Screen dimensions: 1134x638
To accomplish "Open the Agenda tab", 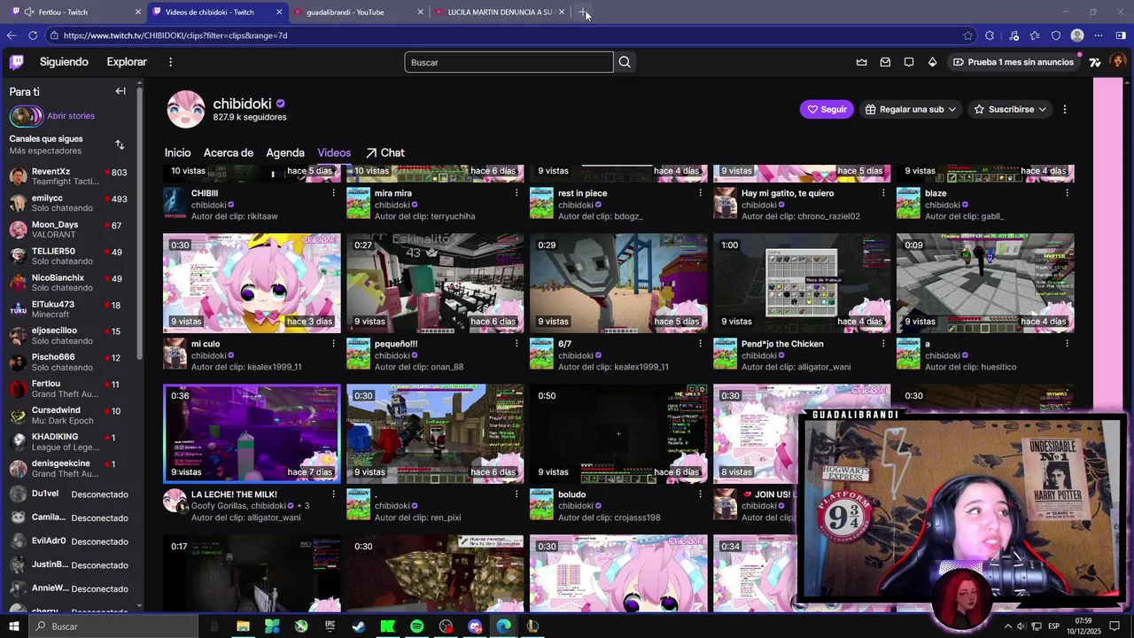I will pos(285,152).
